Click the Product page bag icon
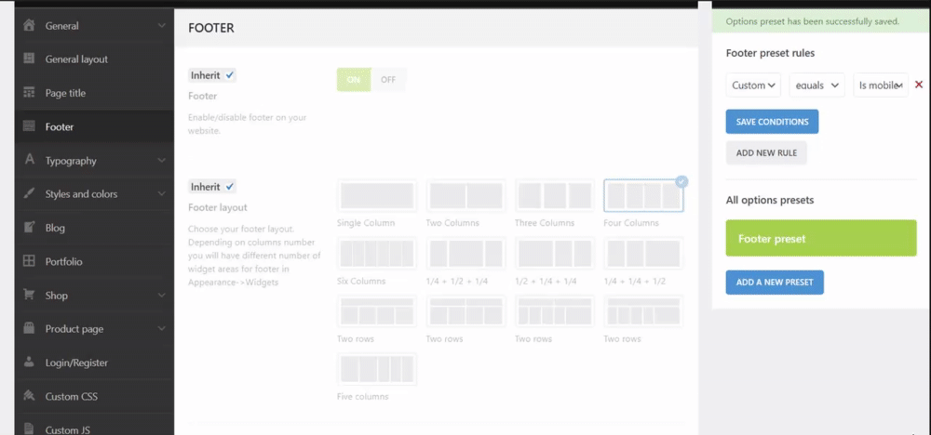 coord(29,328)
